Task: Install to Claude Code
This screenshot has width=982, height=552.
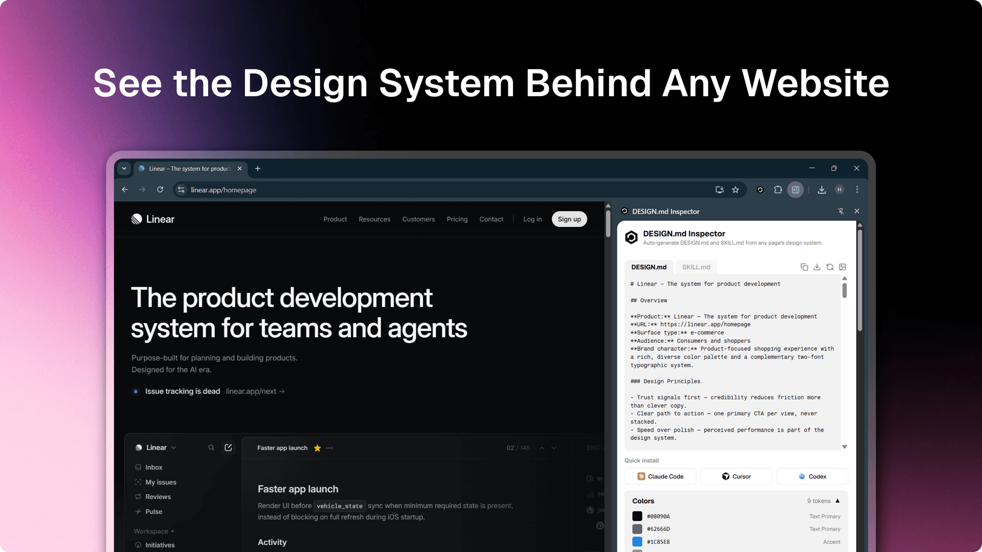Action: [660, 476]
